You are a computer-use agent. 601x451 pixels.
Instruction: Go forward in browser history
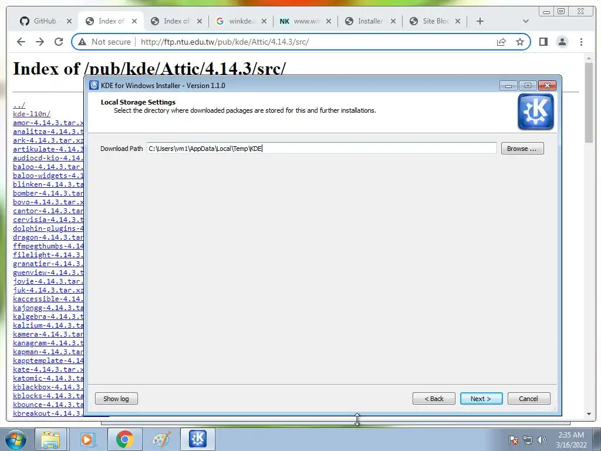tap(40, 42)
